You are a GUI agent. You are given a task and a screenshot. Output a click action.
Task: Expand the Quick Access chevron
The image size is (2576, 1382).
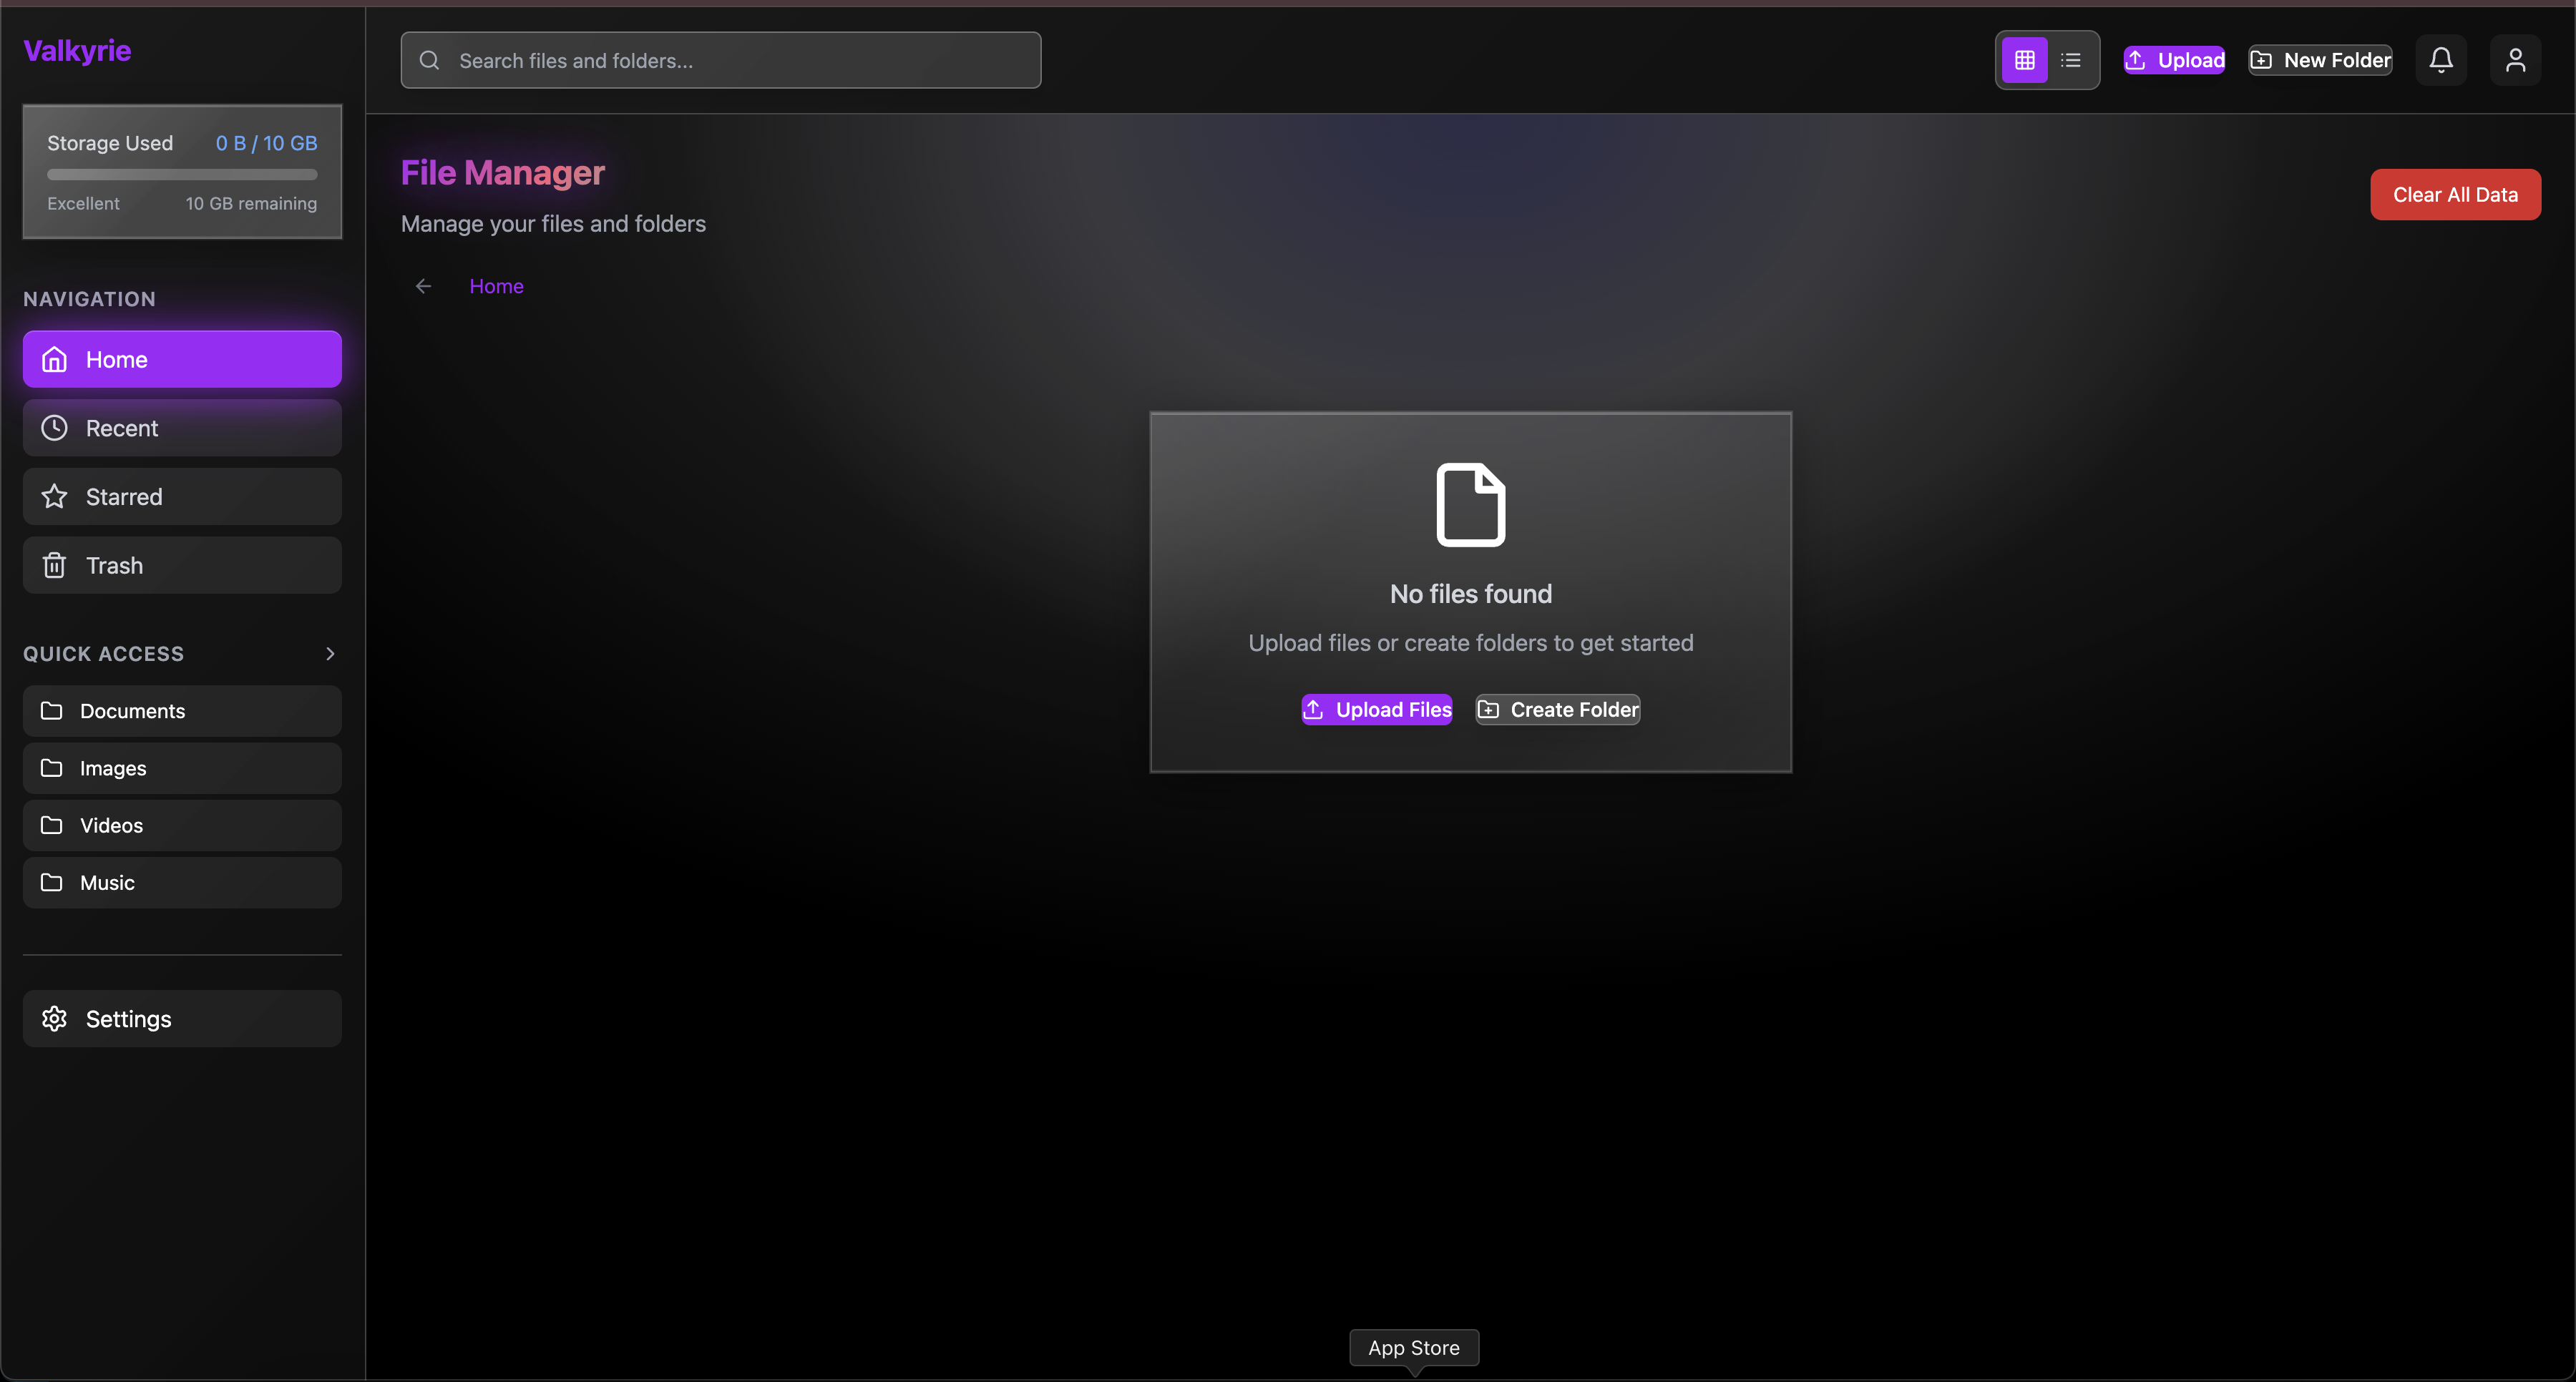330,653
